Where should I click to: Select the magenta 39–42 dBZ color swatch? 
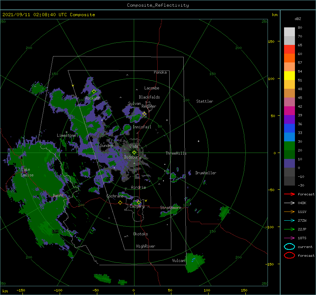click(x=289, y=111)
